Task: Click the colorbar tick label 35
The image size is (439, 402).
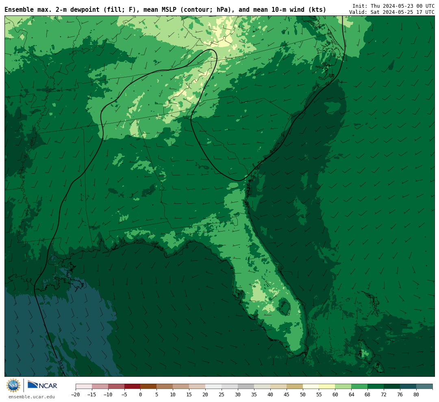Action: coord(254,394)
